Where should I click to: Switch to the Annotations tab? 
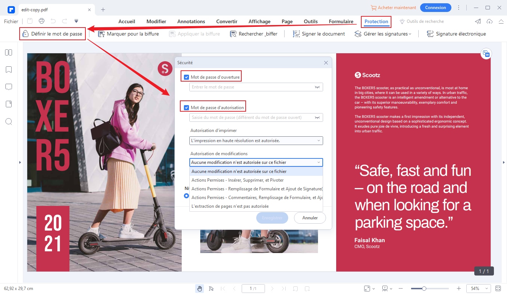[x=191, y=21]
